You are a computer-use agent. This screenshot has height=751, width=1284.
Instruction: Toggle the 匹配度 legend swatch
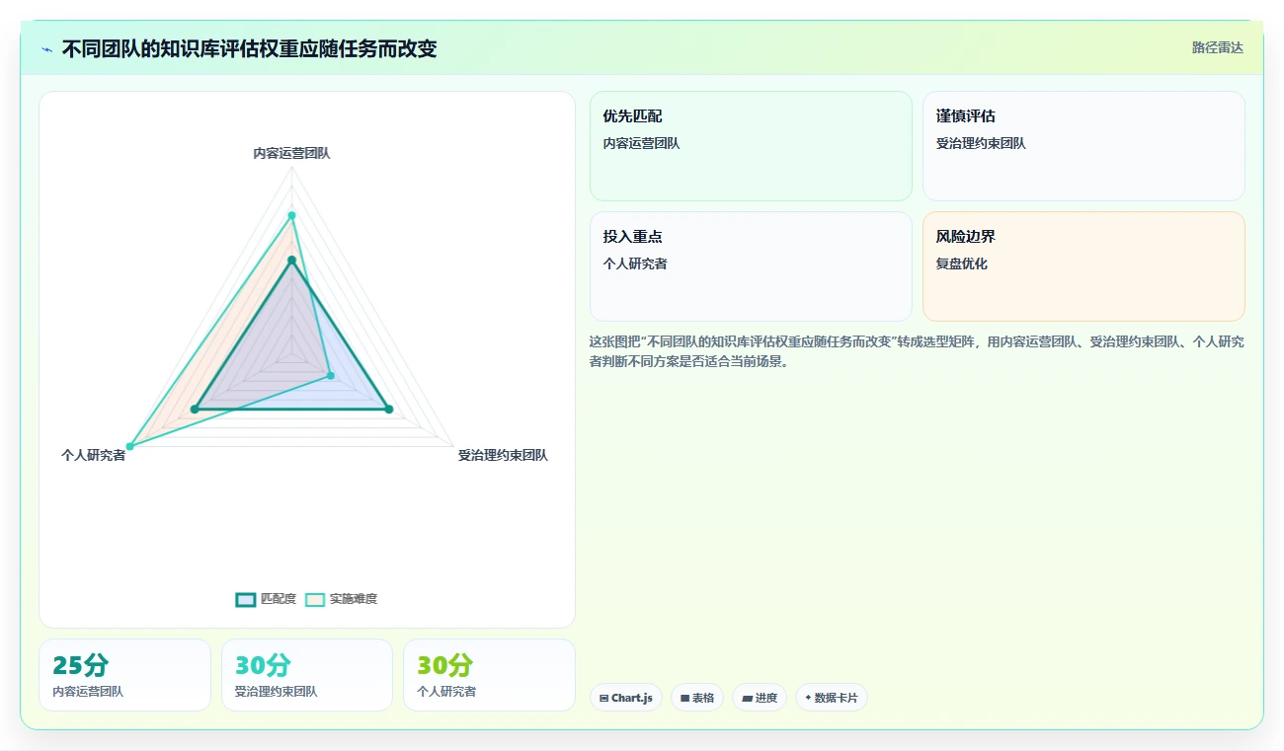(246, 599)
